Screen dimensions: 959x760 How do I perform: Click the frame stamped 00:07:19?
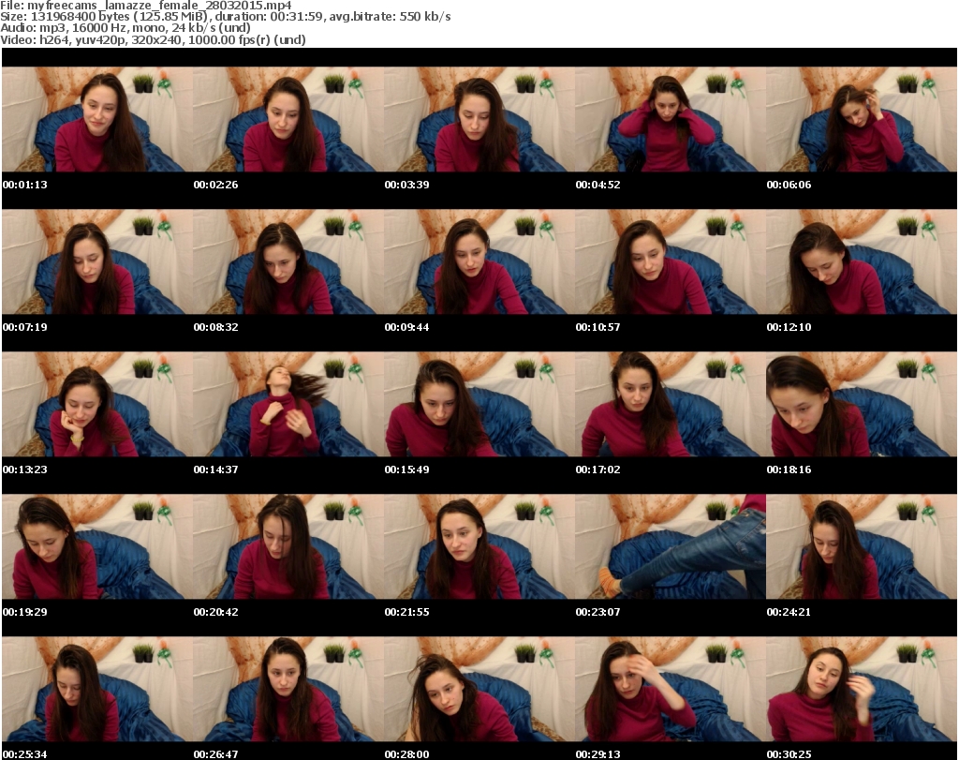(97, 261)
